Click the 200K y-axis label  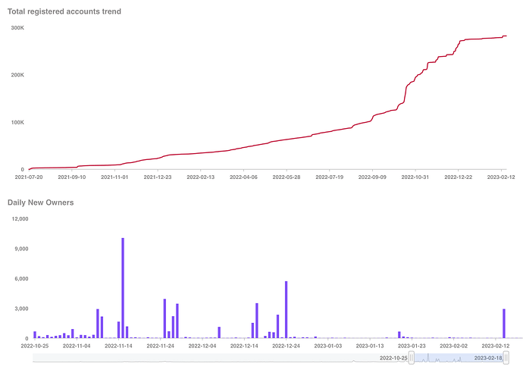tap(17, 75)
